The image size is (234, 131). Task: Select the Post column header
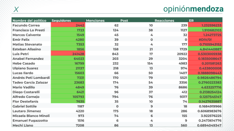coord(124,21)
